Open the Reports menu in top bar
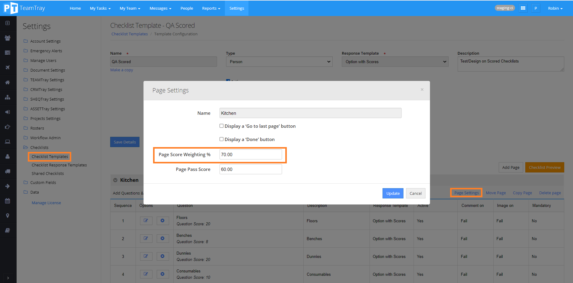573x283 pixels. pos(211,8)
